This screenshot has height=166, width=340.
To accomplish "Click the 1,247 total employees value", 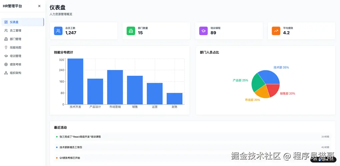I will (x=71, y=33).
